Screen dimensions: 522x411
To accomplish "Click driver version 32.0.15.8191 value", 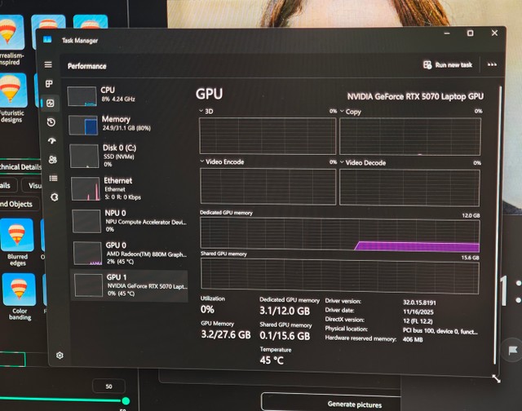I will 419,303.
